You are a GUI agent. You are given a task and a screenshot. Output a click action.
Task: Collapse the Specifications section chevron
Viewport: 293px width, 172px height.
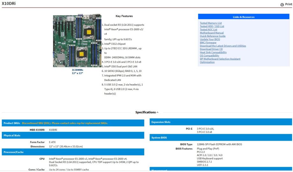(x=157, y=112)
